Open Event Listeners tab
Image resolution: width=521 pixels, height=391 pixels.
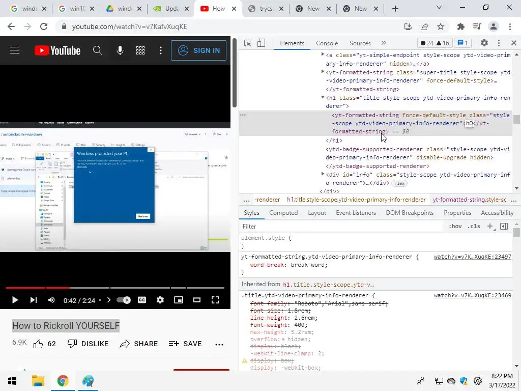(x=356, y=213)
